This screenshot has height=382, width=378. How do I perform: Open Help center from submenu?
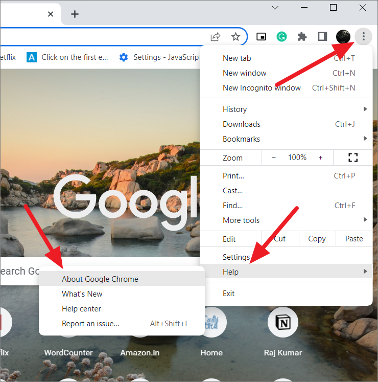[122, 309]
